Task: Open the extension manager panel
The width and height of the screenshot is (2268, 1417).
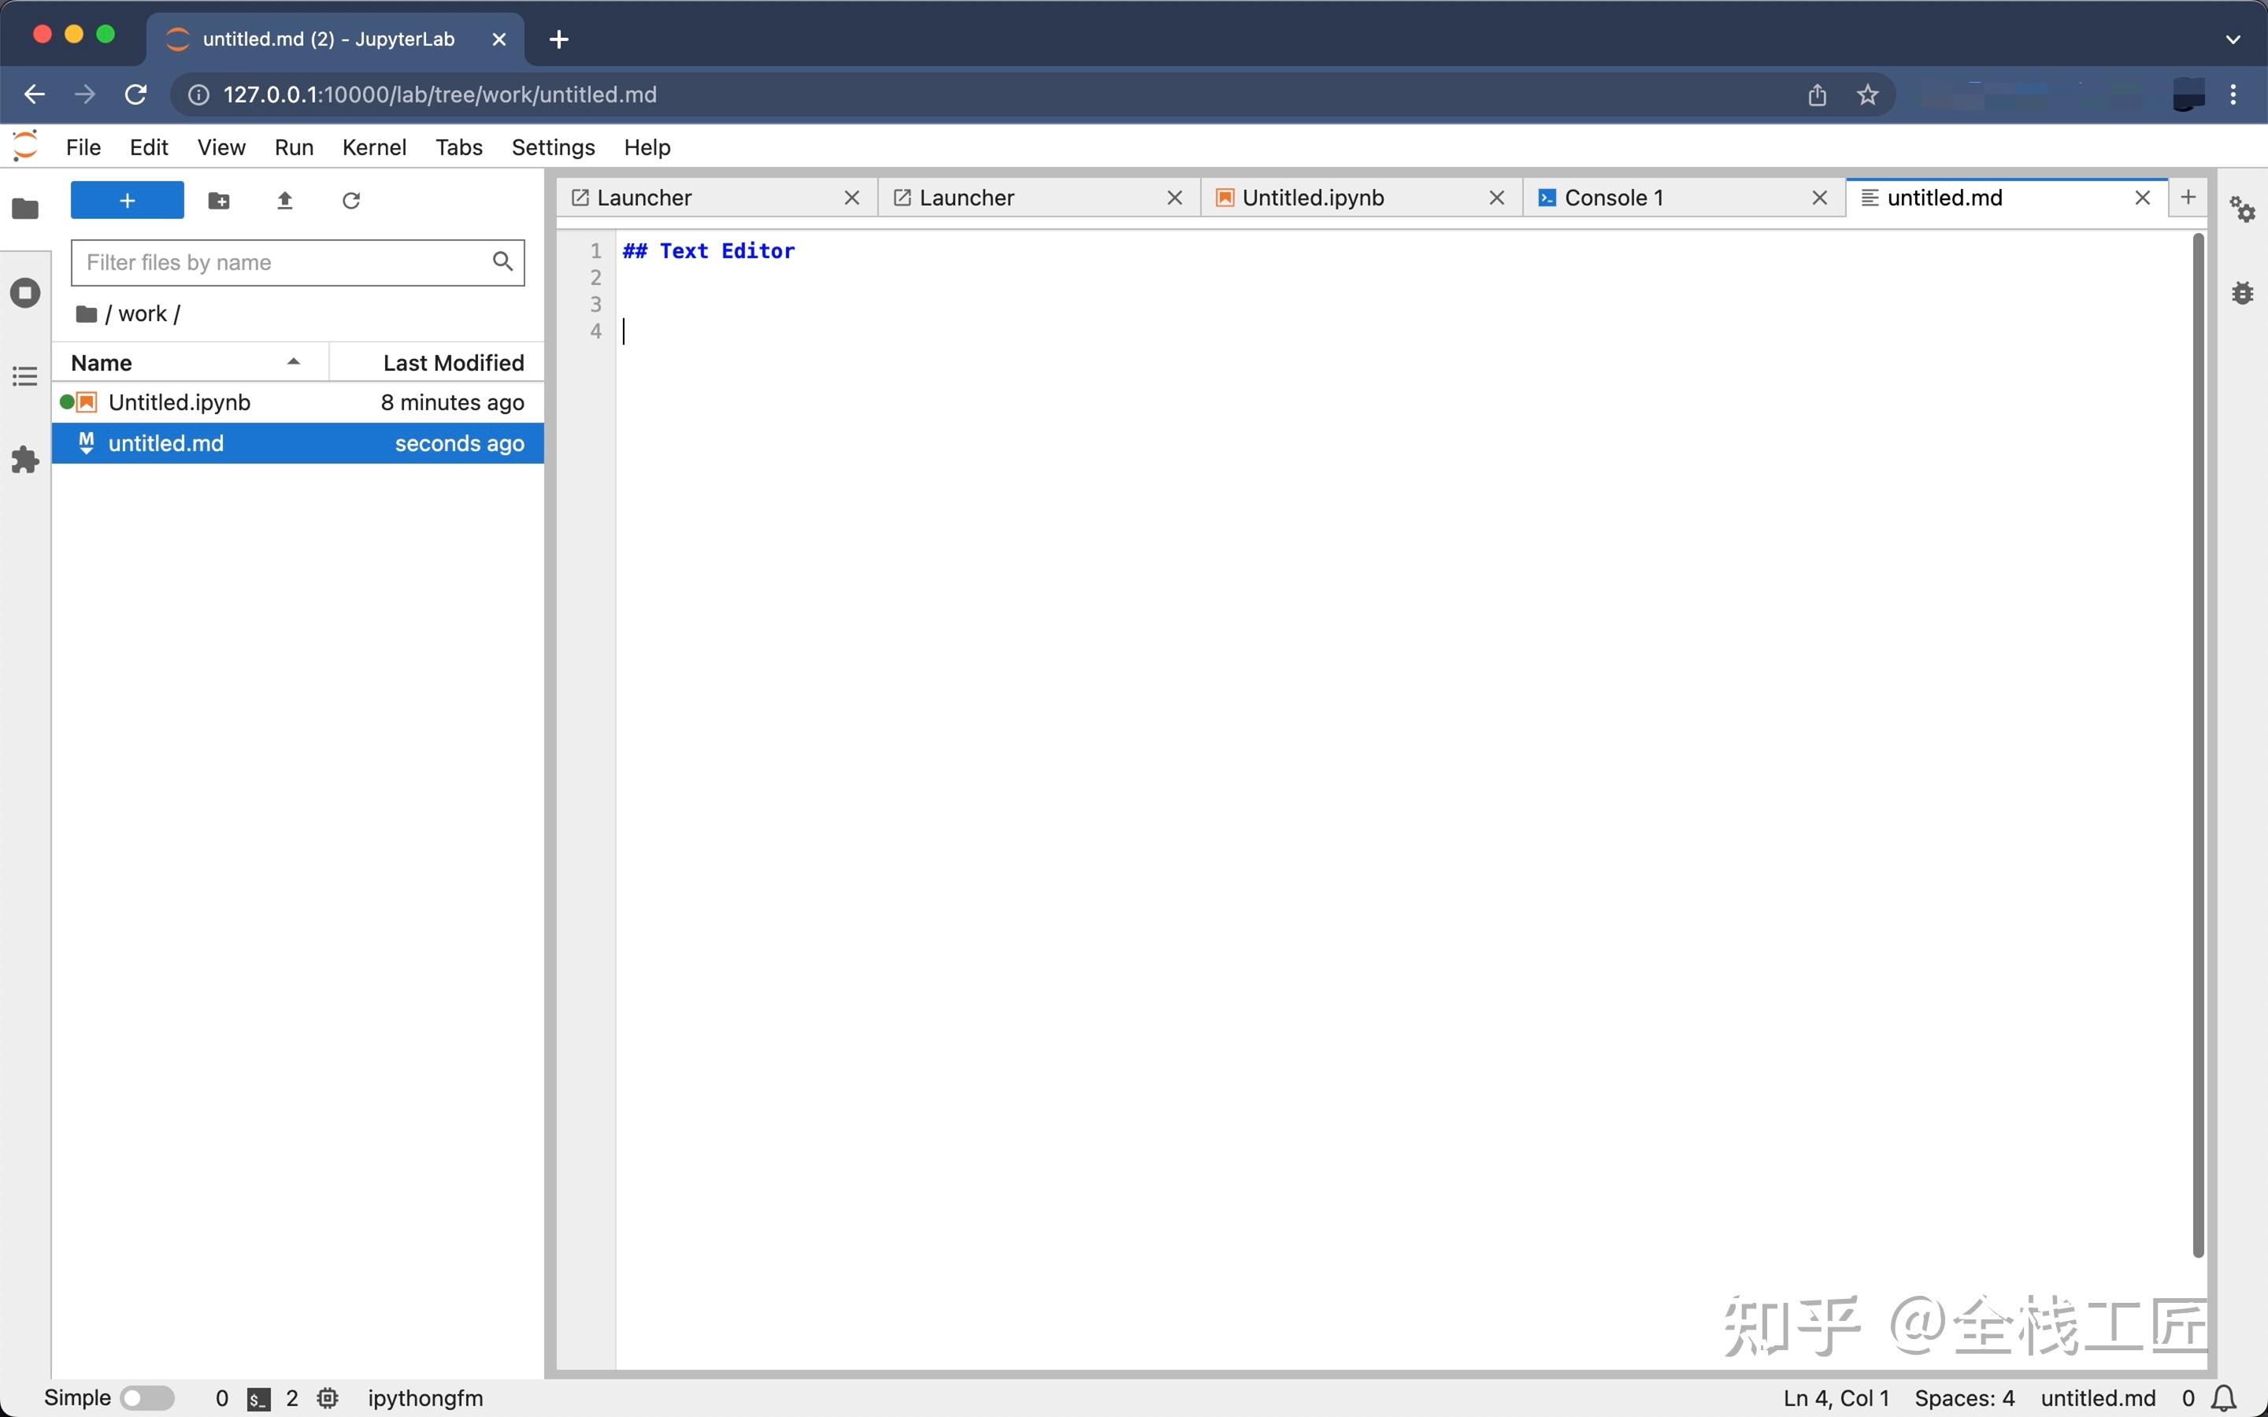Action: pyautogui.click(x=25, y=458)
